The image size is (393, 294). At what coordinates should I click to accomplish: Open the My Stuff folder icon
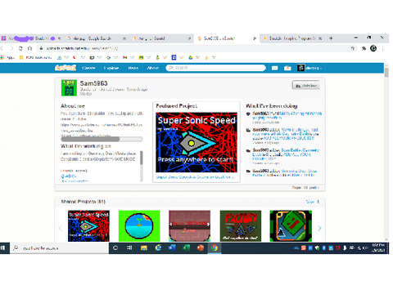pos(287,68)
